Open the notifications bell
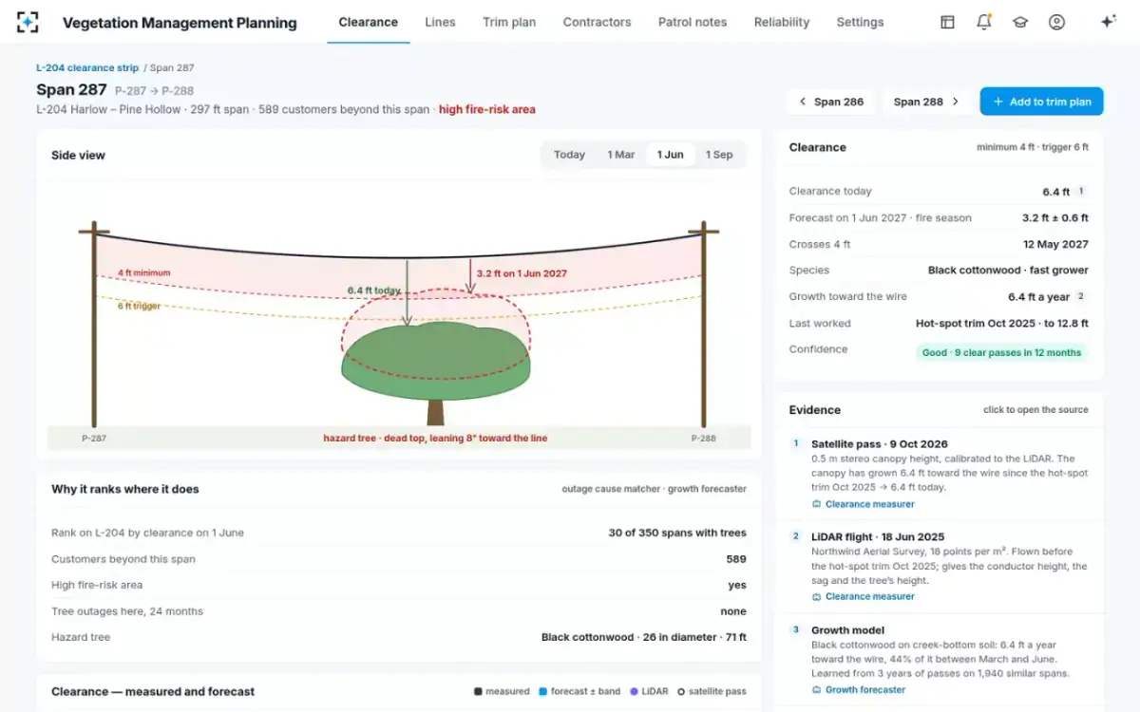 (x=984, y=22)
